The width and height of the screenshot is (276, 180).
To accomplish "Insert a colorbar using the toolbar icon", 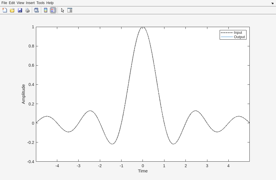I will pos(46,10).
